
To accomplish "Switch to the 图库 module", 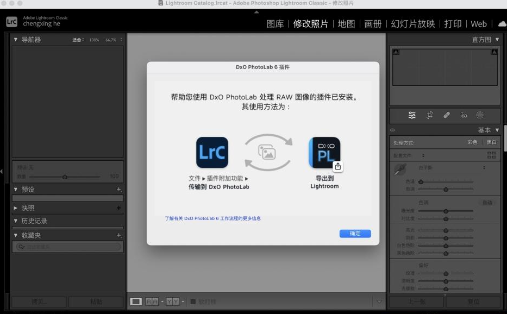I will (275, 24).
